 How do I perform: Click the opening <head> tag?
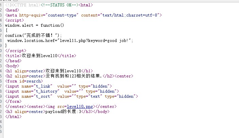12,10
